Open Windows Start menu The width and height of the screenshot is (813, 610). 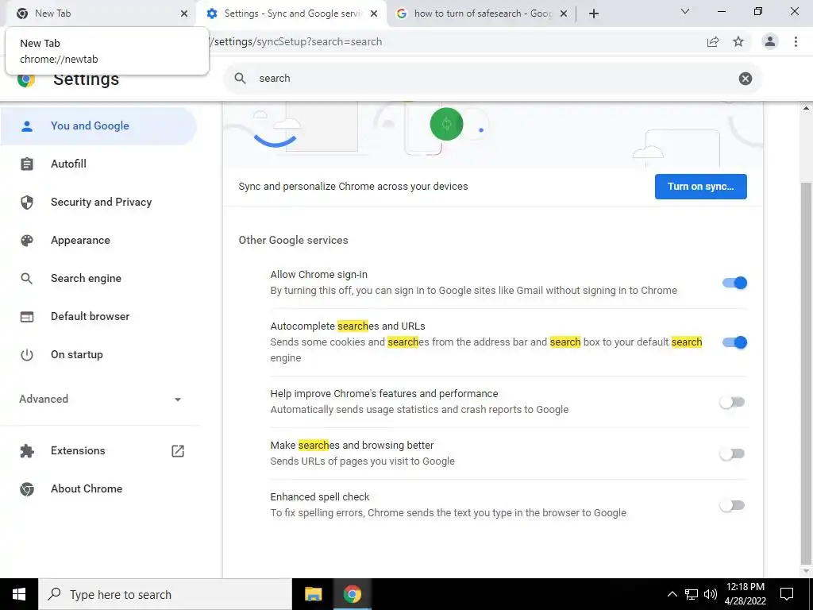pos(19,594)
